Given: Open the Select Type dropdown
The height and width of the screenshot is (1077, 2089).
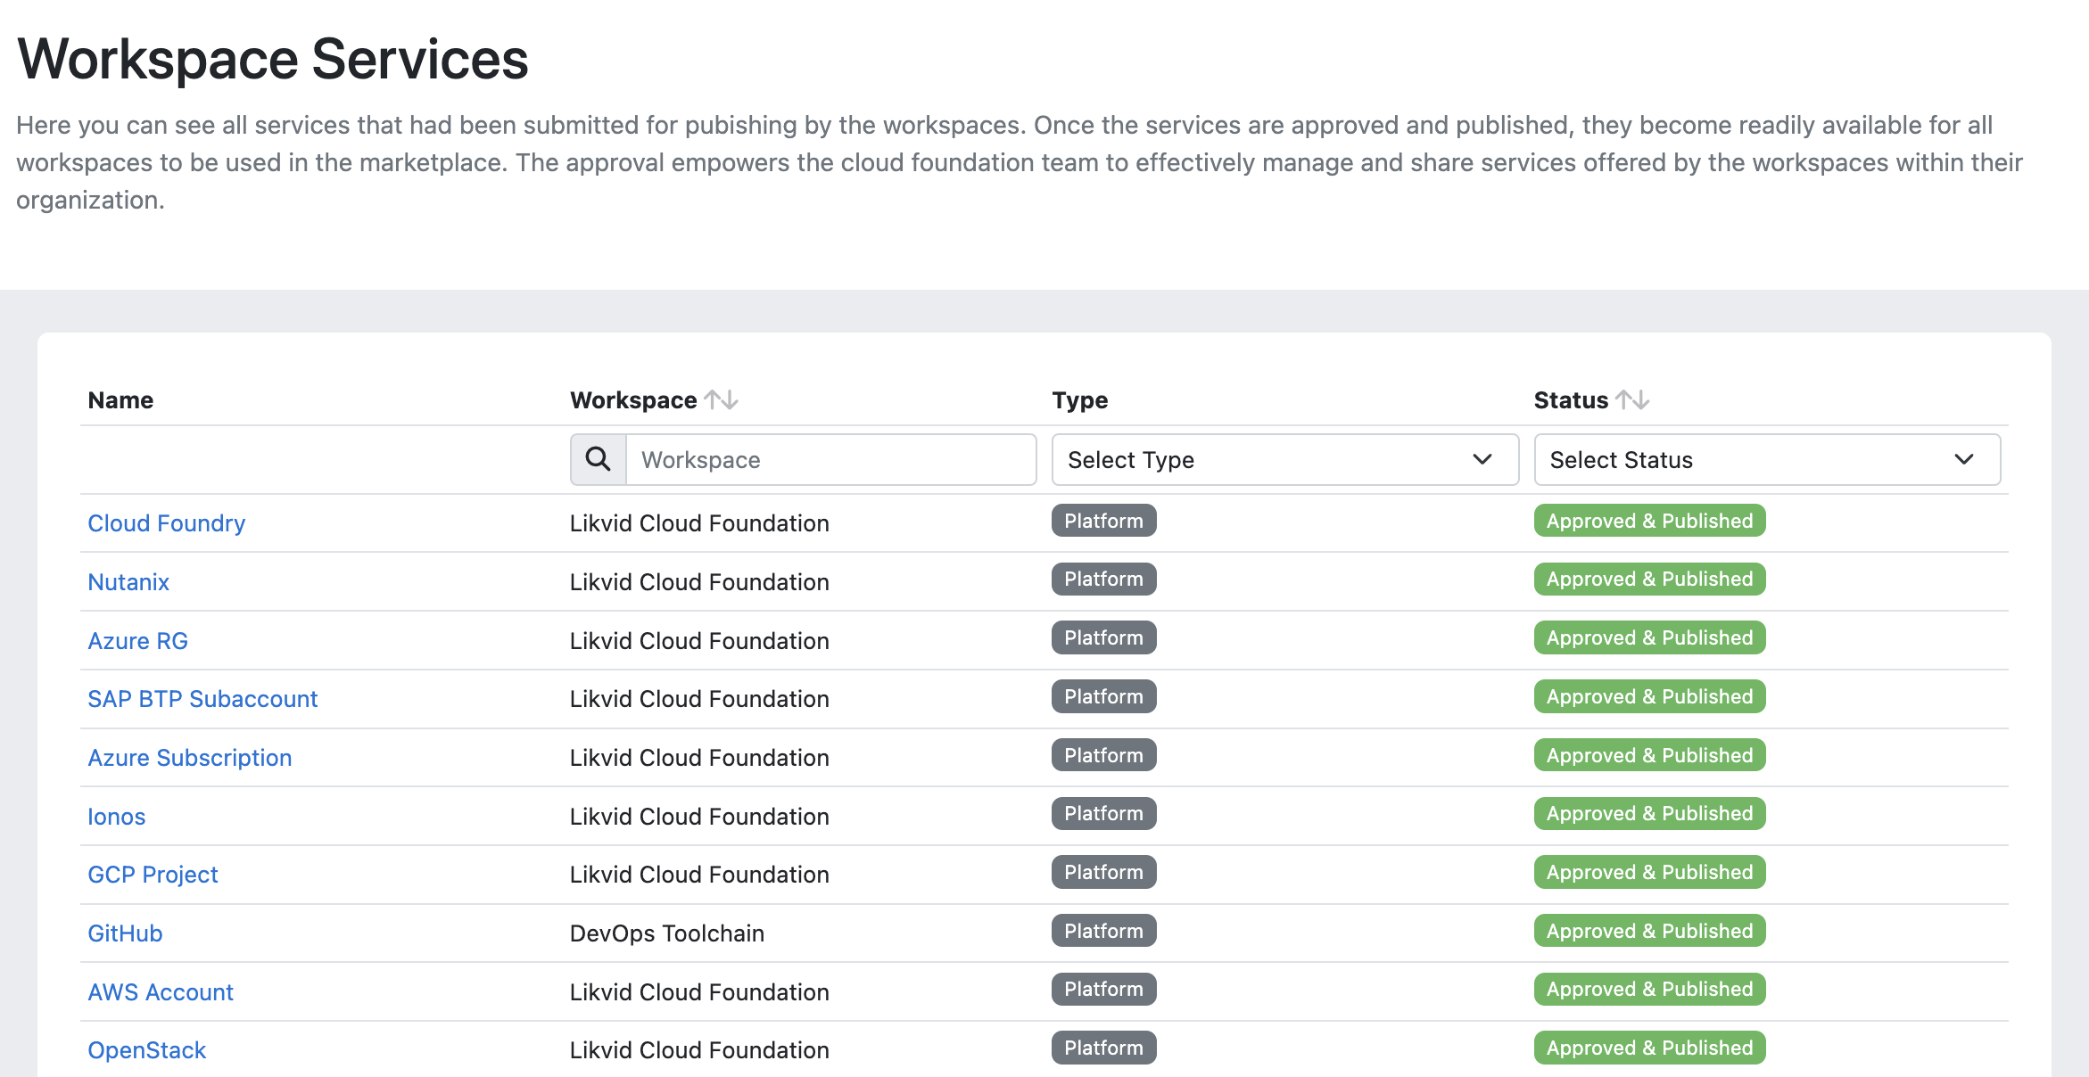Looking at the screenshot, I should click(x=1285, y=460).
